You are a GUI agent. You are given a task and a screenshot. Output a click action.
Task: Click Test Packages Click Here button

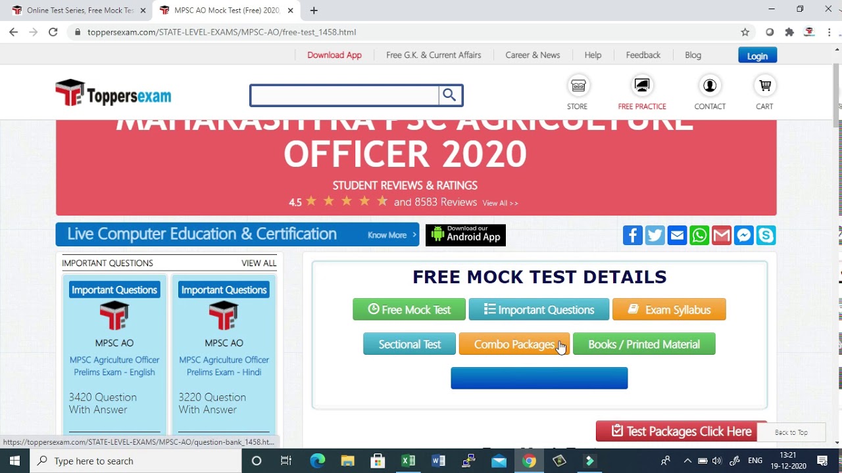click(681, 432)
